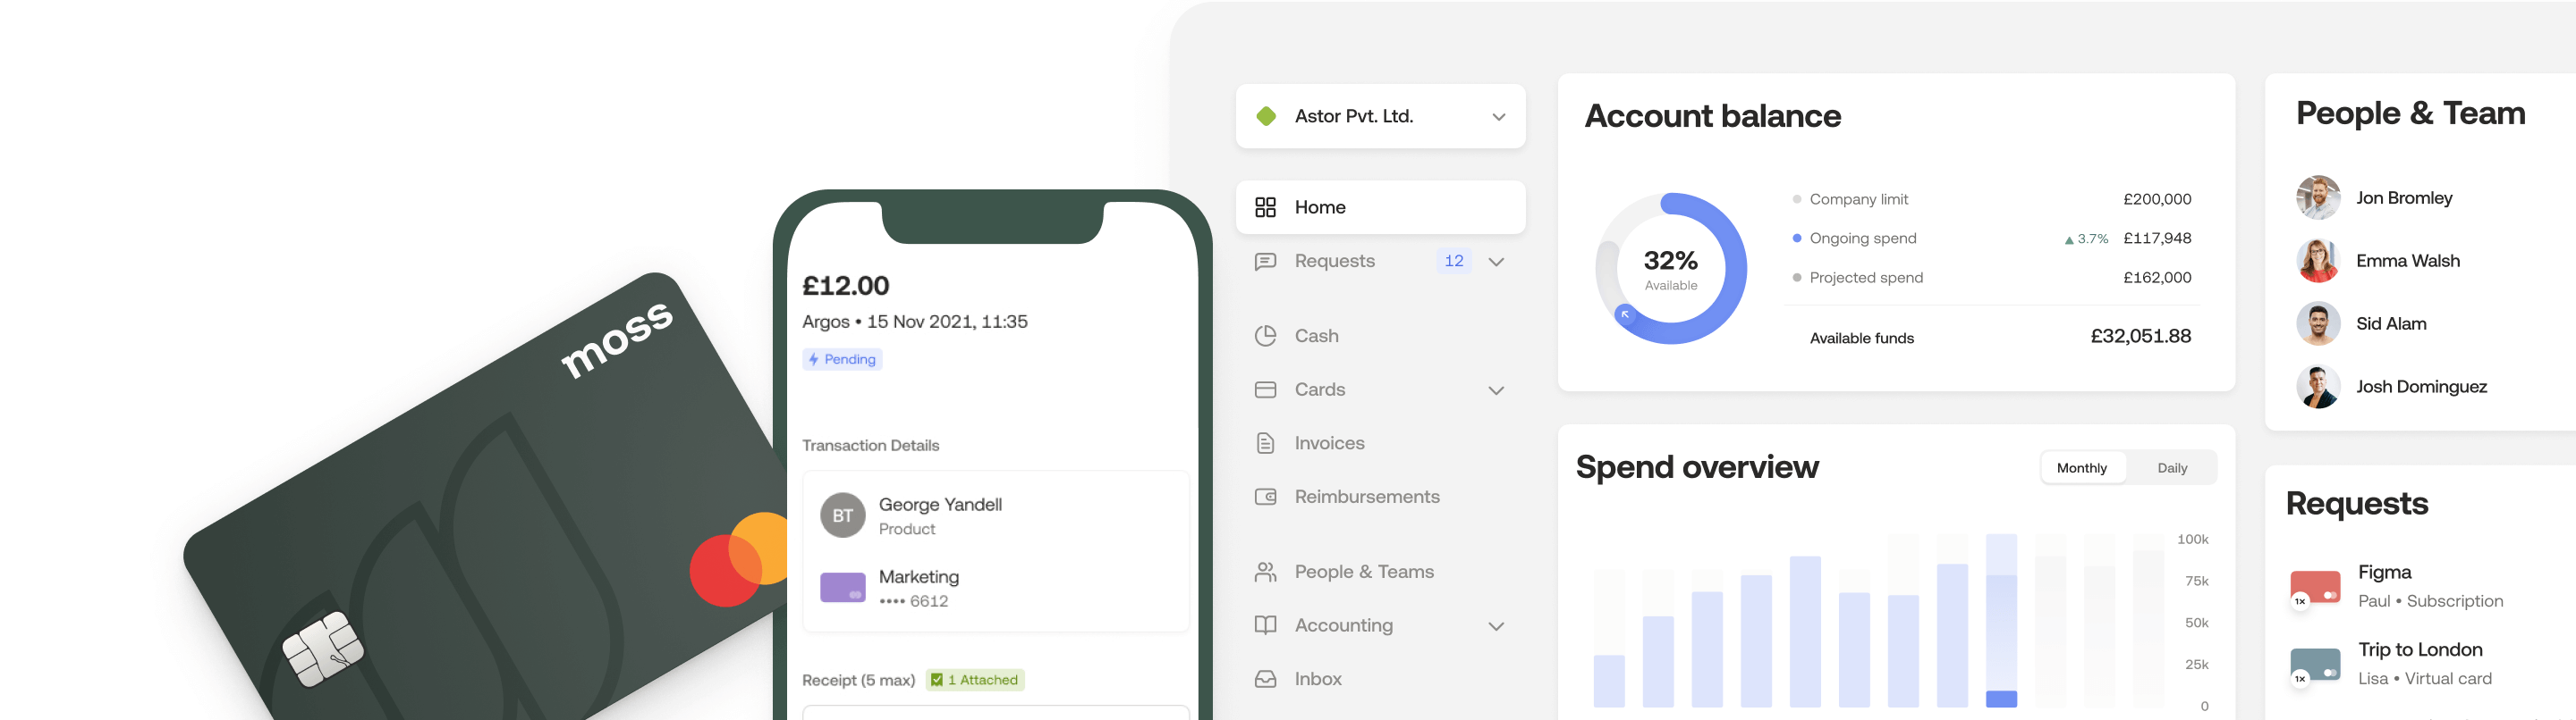This screenshot has height=720, width=2576.
Task: Click the Requests count badge 12
Action: tap(1454, 261)
